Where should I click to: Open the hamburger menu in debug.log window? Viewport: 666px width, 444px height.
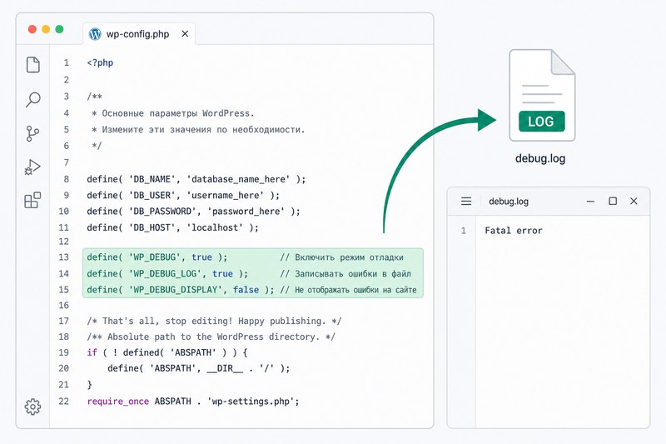tap(466, 201)
